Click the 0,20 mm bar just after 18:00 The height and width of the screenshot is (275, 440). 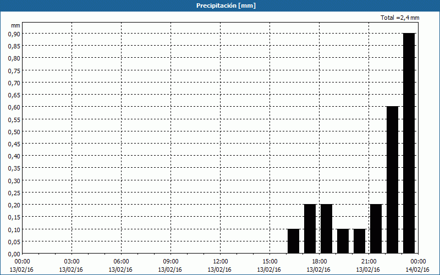(x=326, y=229)
